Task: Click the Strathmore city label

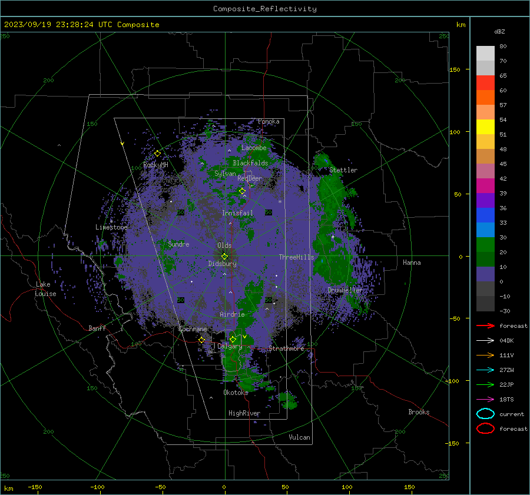Action: pos(286,348)
